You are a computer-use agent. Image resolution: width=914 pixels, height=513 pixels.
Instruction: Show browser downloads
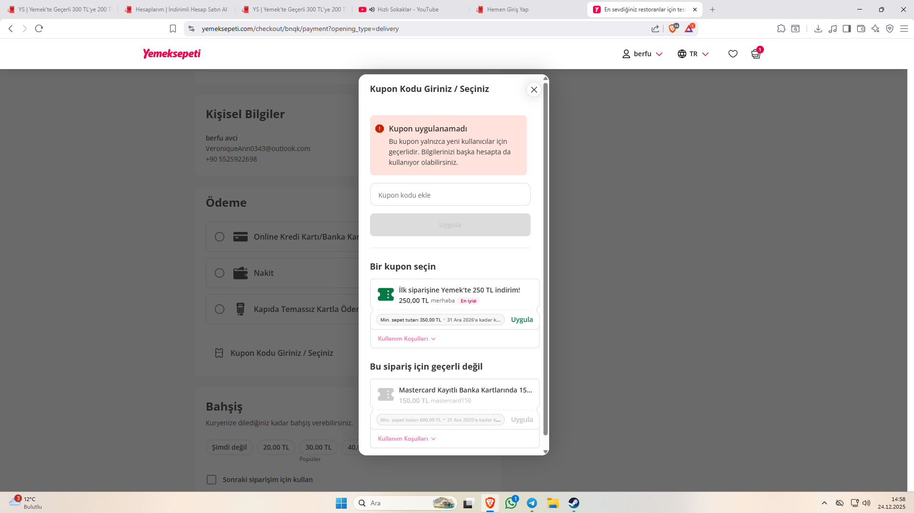[x=818, y=29]
